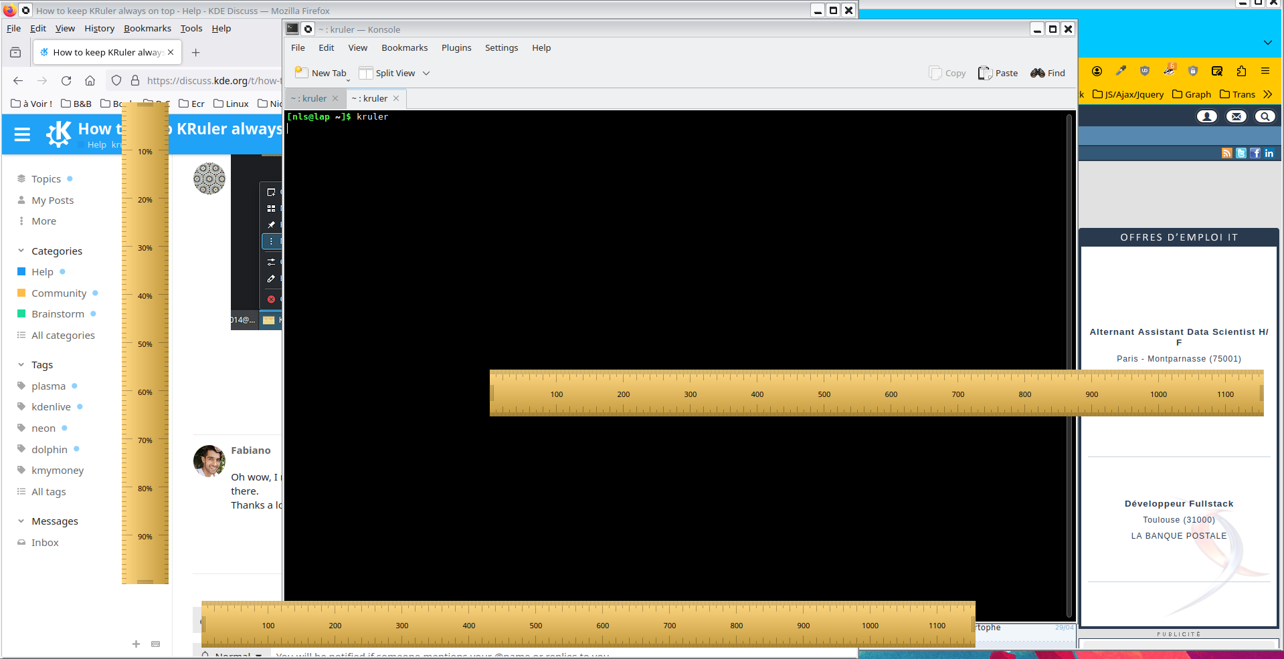Click the site security padlock icon

coord(134,81)
